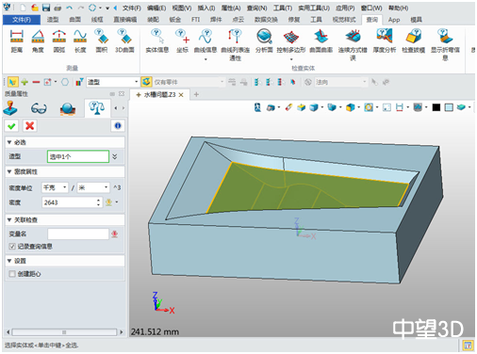477x354 pixels.
Task: Cancel with the red X button
Action: (30, 126)
